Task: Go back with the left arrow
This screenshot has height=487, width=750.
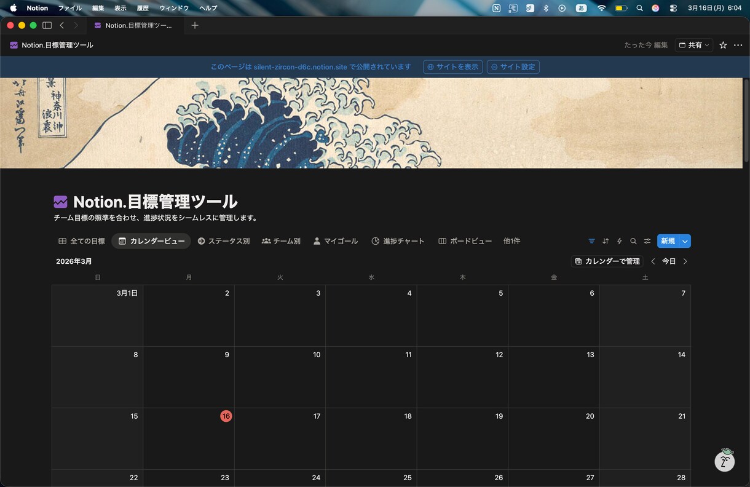Action: (x=62, y=25)
